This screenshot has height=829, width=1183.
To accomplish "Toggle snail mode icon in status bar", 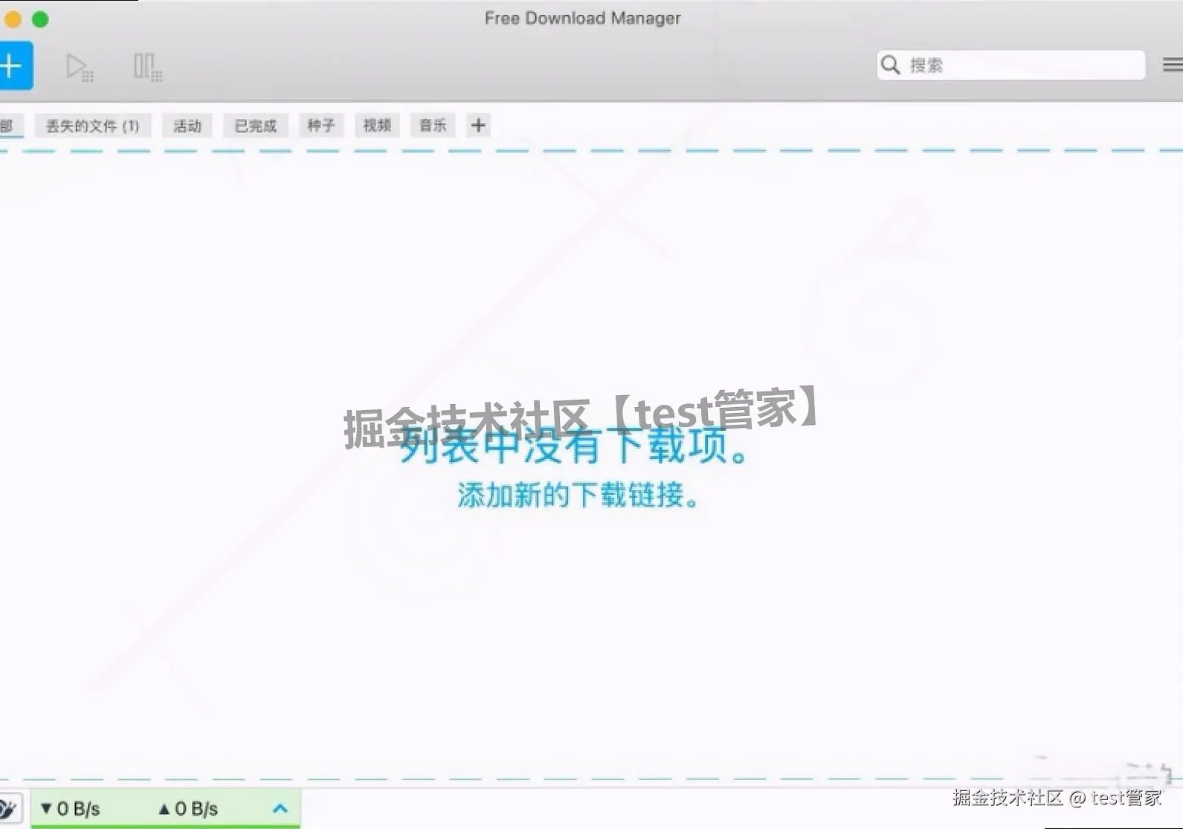I will click(x=9, y=808).
